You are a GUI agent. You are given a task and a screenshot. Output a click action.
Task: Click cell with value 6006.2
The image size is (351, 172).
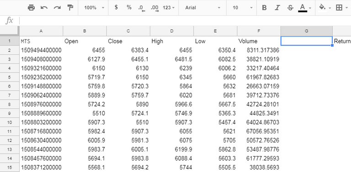pos(215,68)
